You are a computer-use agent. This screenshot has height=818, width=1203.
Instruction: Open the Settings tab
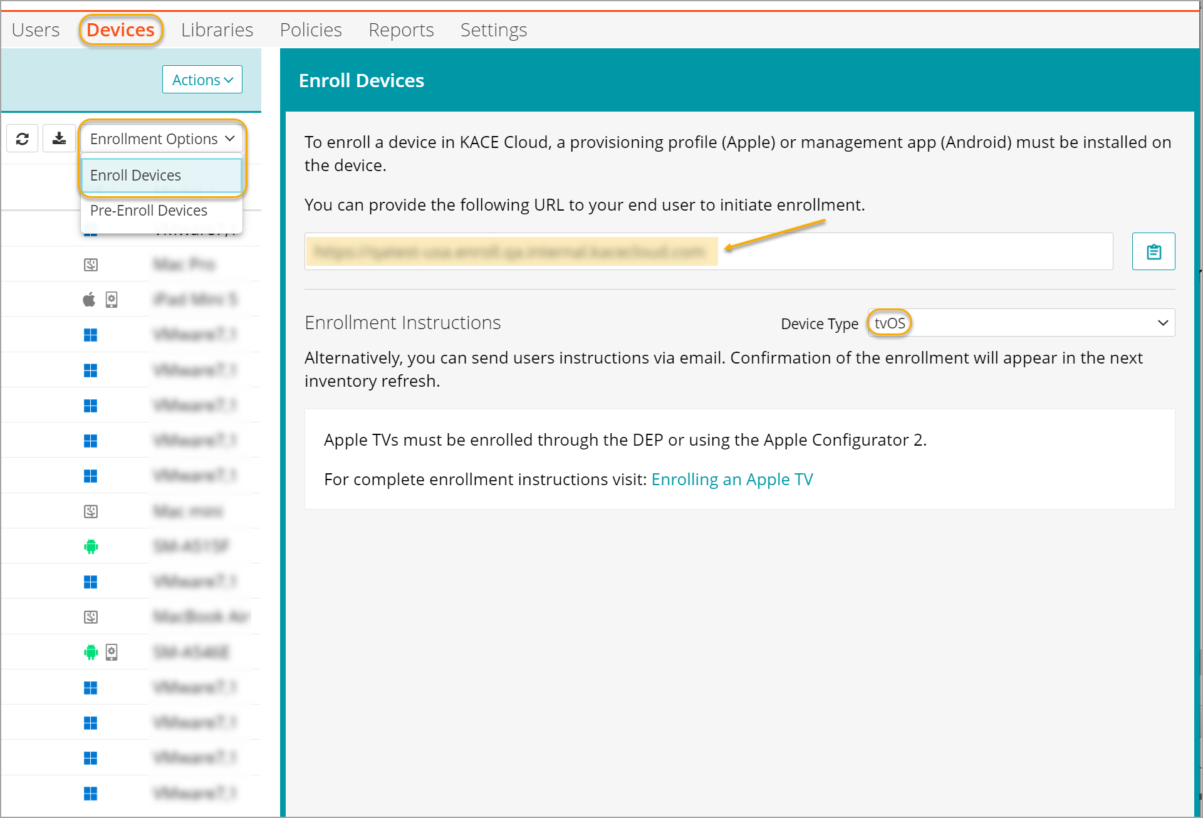click(493, 30)
